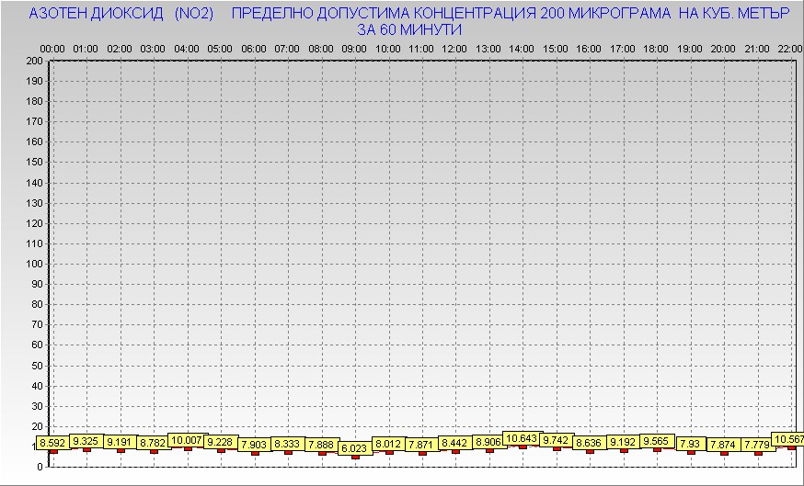Screen dimensions: 804x486
Task: Select the 8.592 value label at 00:00
Action: point(52,443)
